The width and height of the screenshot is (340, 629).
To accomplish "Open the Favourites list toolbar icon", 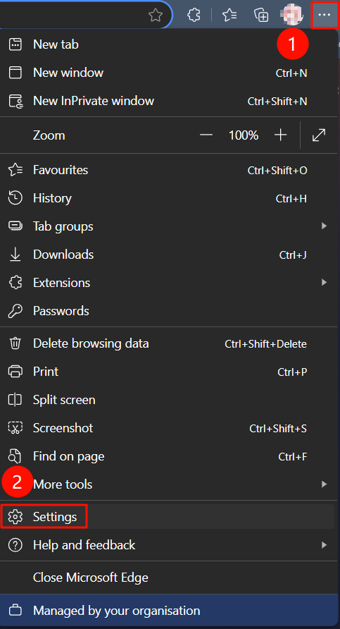I will 229,16.
